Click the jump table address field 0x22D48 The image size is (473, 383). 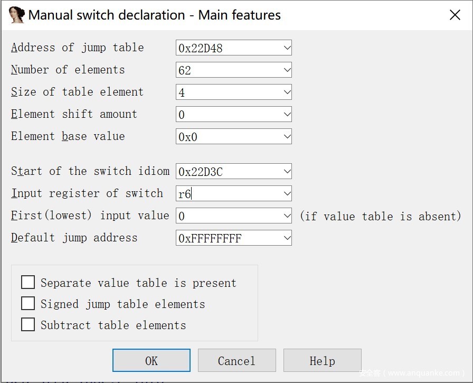pos(228,48)
